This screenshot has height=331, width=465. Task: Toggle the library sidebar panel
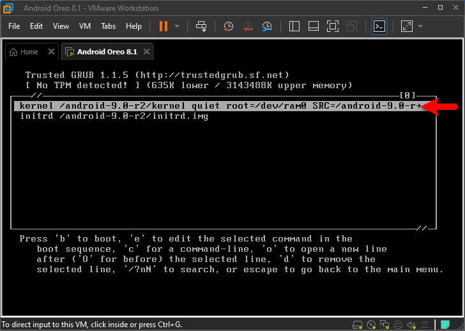pyautogui.click(x=294, y=26)
